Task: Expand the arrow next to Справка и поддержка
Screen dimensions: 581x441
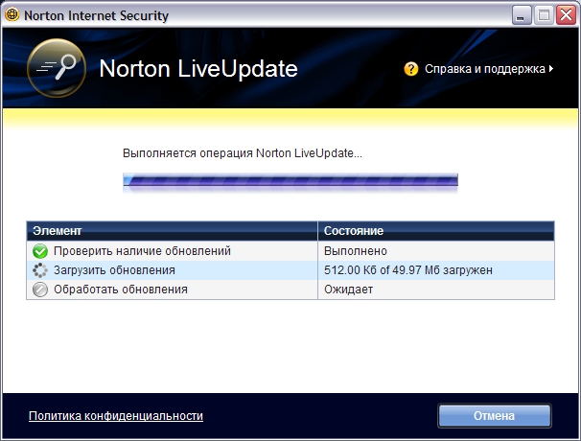Action: coord(551,69)
